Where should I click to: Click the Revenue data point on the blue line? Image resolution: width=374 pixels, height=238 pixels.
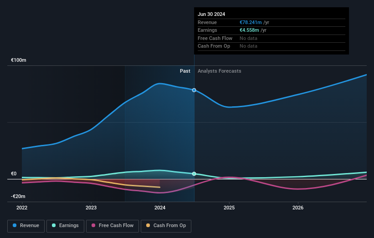194,90
